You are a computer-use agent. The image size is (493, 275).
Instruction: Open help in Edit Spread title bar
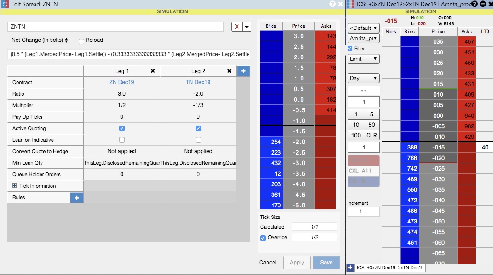pyautogui.click(x=332, y=4)
